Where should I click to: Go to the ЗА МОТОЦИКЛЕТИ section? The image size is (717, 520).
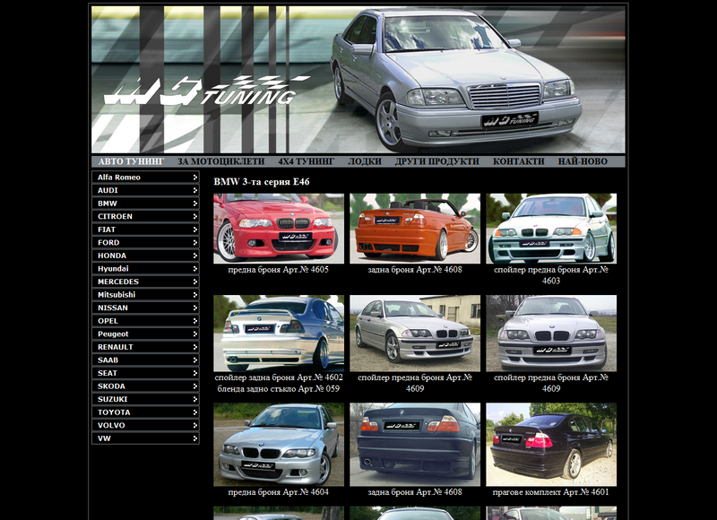click(x=220, y=161)
